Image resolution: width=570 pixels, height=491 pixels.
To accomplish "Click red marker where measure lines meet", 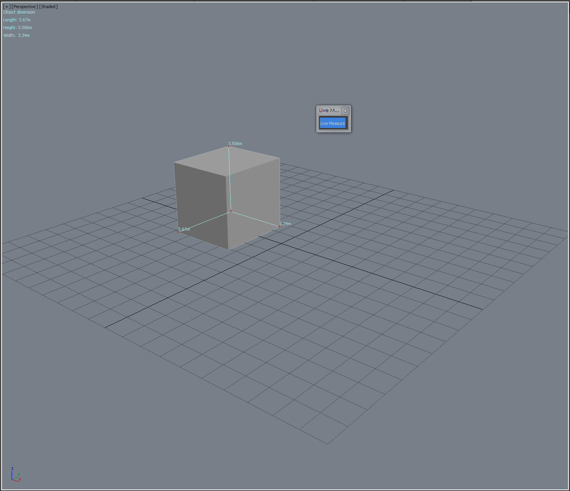I will coord(231,211).
